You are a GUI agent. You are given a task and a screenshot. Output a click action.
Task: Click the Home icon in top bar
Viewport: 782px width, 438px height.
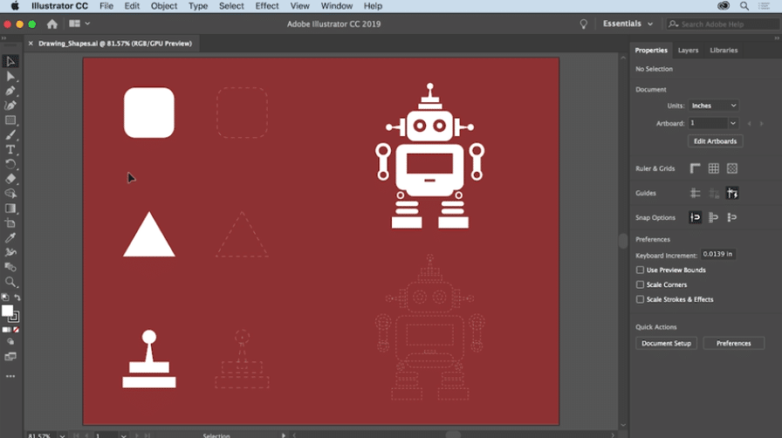tap(52, 24)
